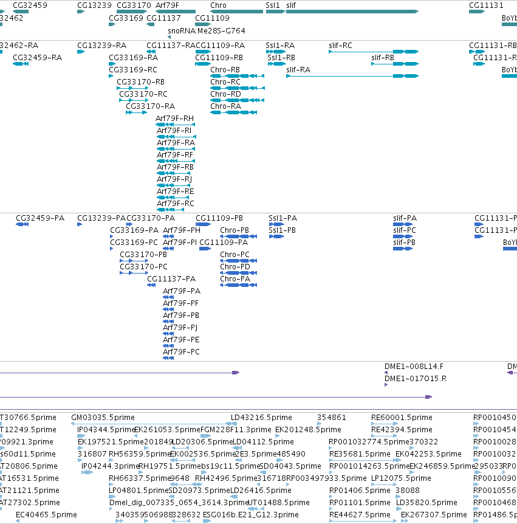The height and width of the screenshot is (524, 517).
Task: Click transcript Arf79F-RH label
Action: [x=174, y=119]
